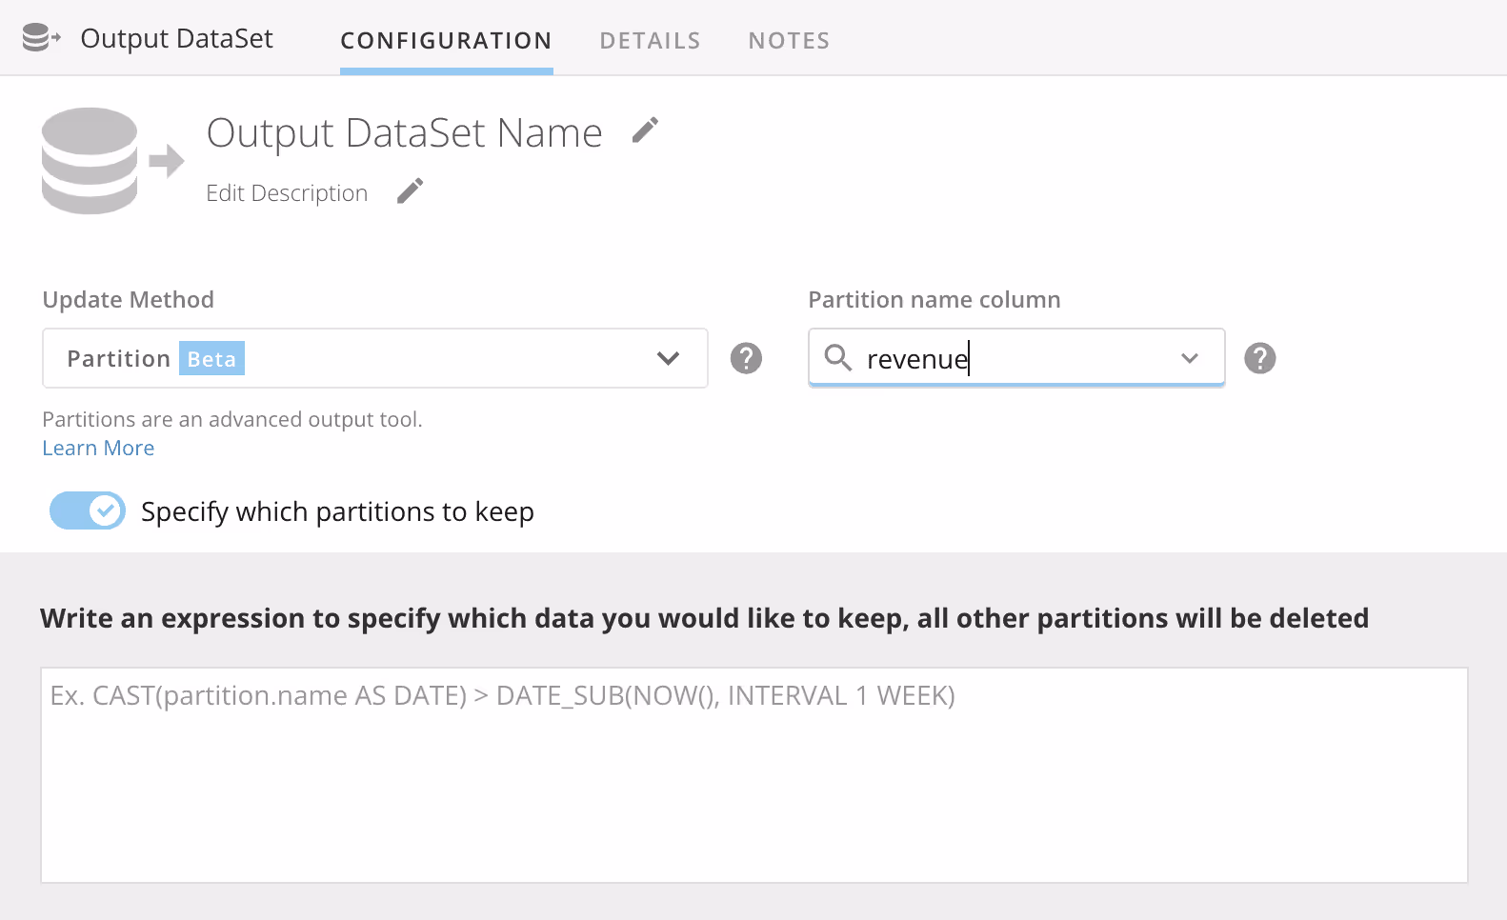The width and height of the screenshot is (1507, 920).
Task: Expand the Partition name column chevron
Action: pyautogui.click(x=1189, y=358)
